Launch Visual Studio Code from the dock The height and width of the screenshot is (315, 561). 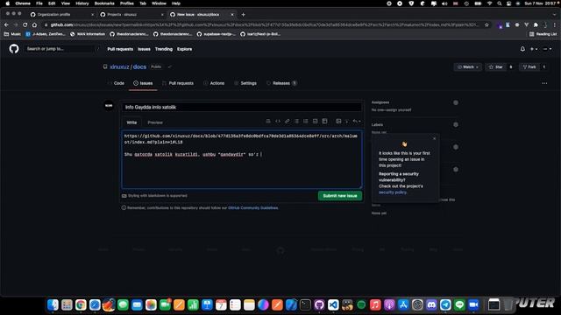pyautogui.click(x=333, y=304)
